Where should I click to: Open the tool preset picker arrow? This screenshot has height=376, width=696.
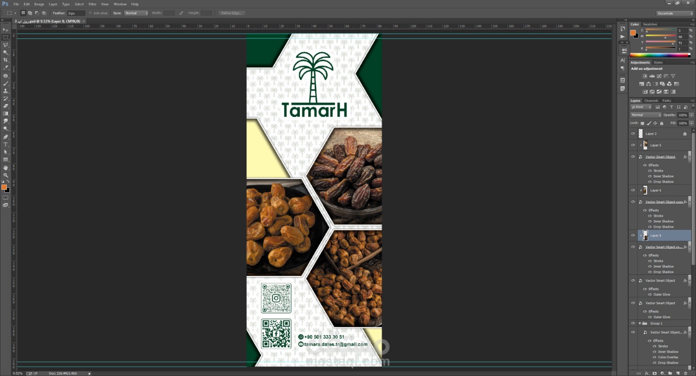click(15, 13)
